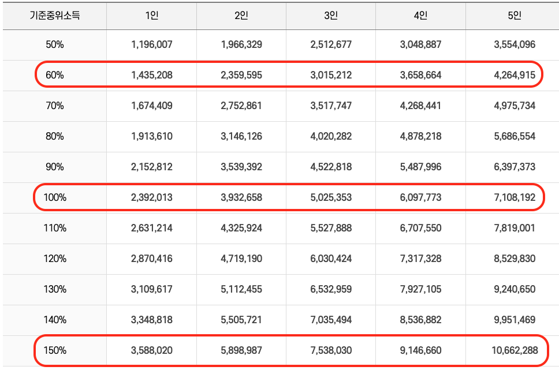Click the value 8,529,830
This screenshot has height=374, width=559.
515,259
